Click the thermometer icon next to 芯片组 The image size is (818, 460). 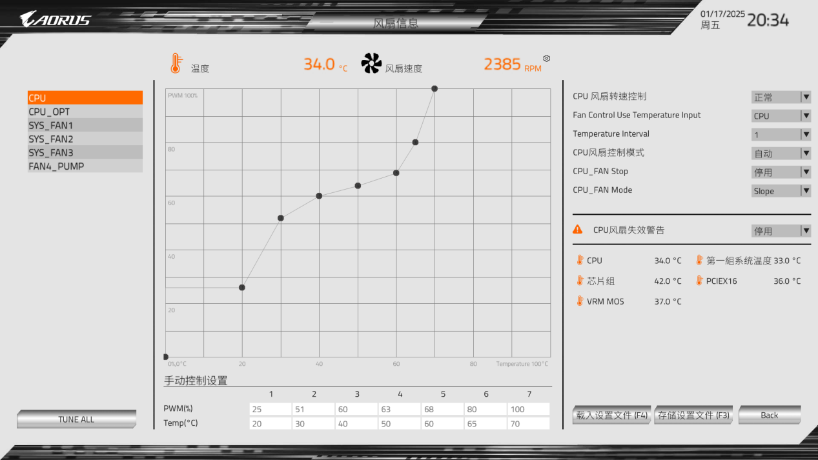(580, 281)
